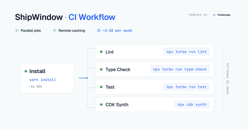Click the 'Parallel jobs' label

click(x=31, y=31)
